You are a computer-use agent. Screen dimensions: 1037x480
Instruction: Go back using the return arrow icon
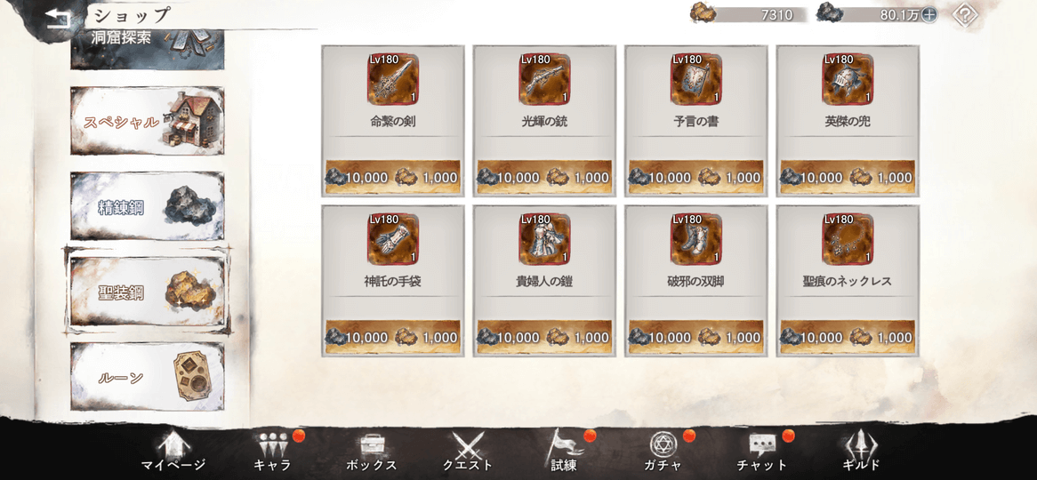coord(60,19)
